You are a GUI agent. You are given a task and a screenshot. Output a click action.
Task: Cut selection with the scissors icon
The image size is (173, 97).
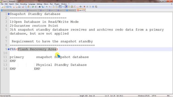point(23,7)
